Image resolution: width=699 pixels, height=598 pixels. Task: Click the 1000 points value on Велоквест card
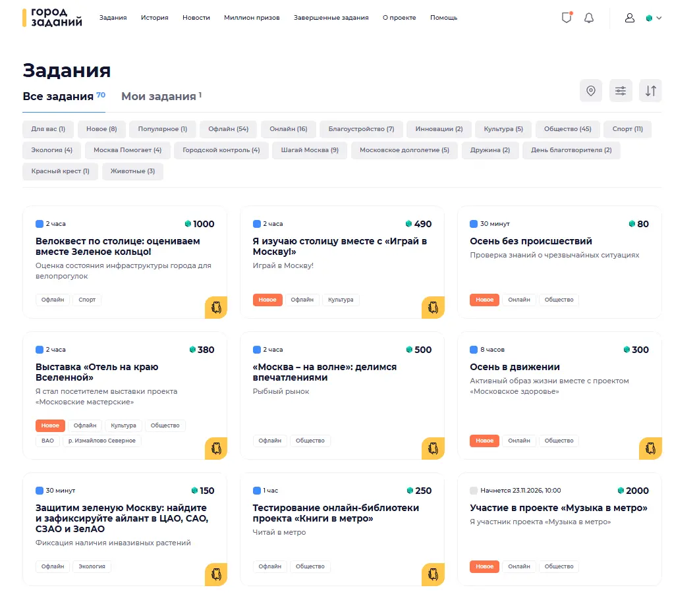(204, 224)
